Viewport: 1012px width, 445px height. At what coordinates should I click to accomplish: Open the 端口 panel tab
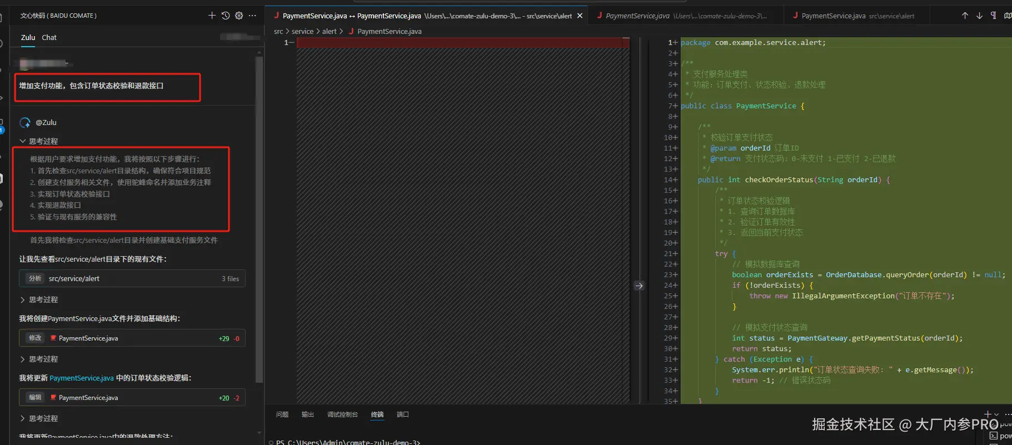click(403, 414)
